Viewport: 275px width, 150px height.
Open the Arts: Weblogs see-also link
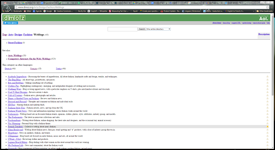(x=15, y=55)
